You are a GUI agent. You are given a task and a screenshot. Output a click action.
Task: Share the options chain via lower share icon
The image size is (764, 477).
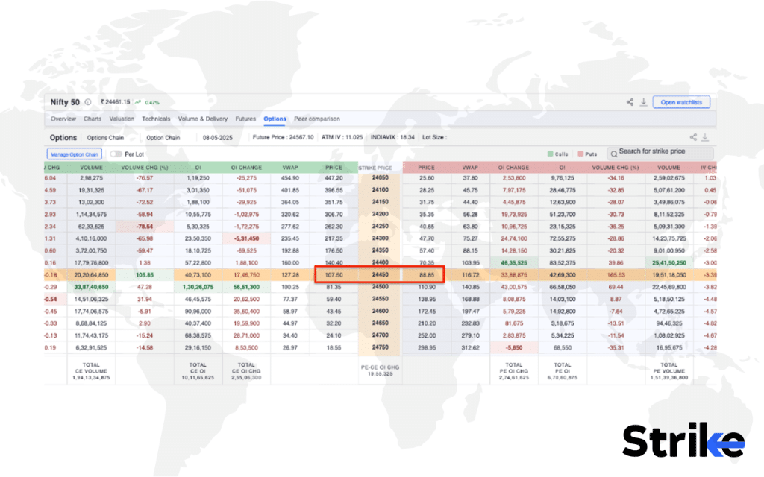[693, 137]
